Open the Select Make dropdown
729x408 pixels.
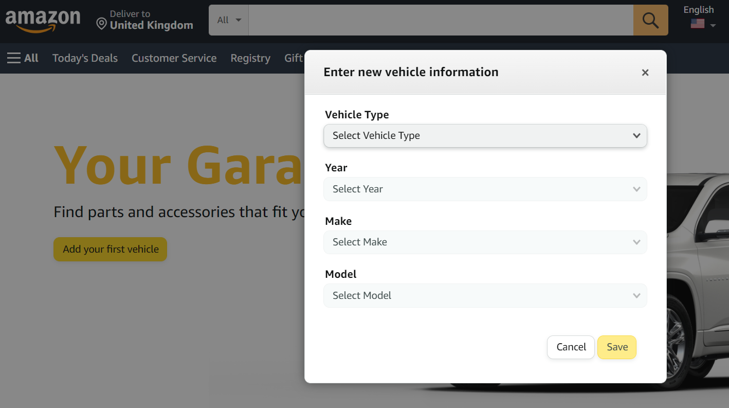click(485, 242)
